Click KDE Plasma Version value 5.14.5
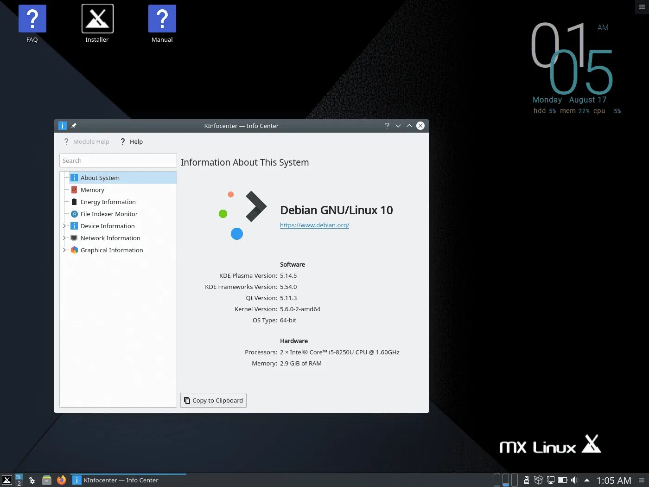The width and height of the screenshot is (649, 487). [288, 276]
